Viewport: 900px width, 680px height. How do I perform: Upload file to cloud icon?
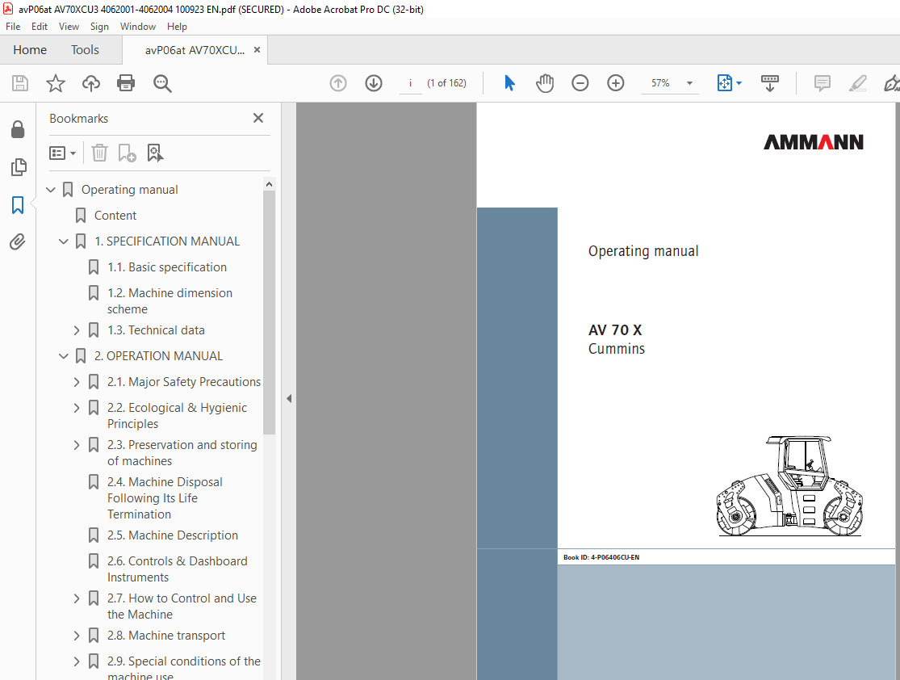[x=90, y=83]
